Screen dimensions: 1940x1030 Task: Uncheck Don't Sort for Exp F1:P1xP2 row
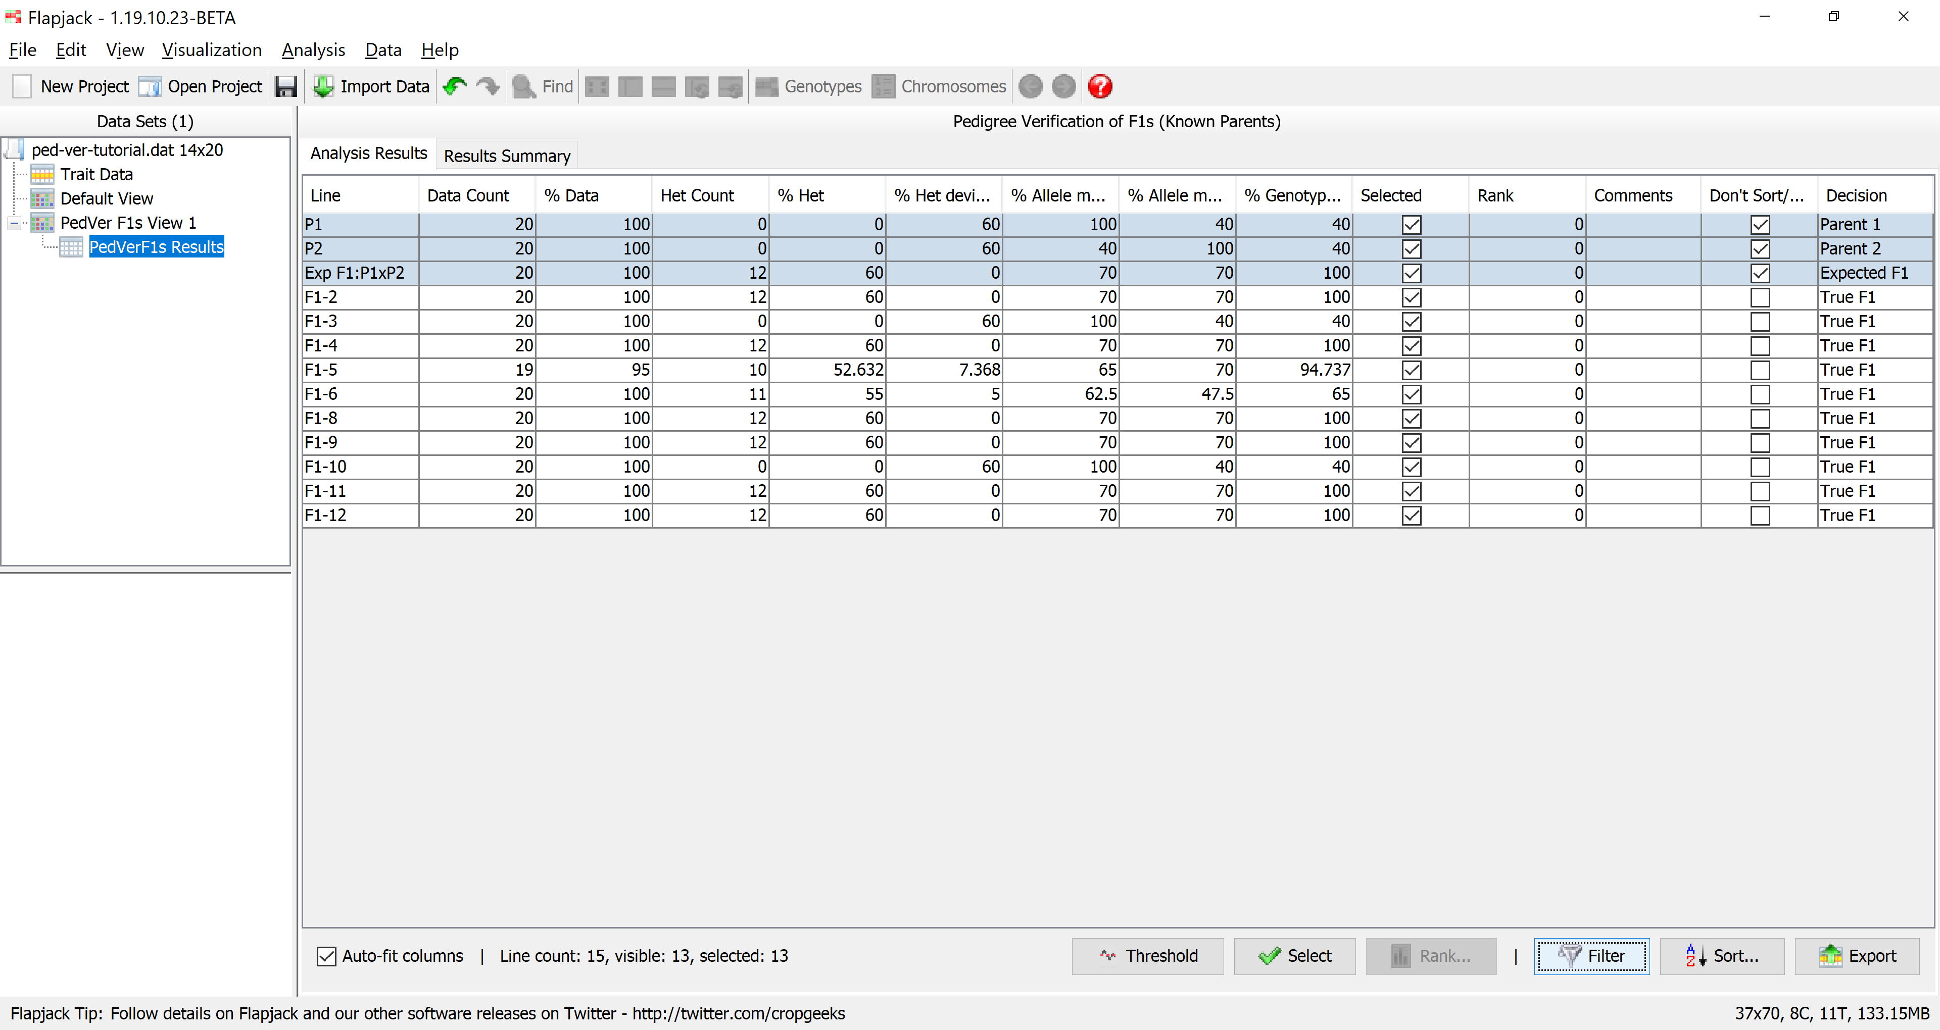[x=1760, y=273]
